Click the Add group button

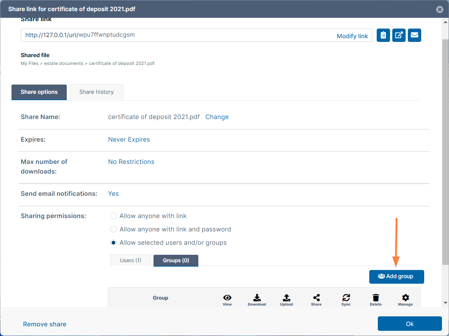[396, 276]
